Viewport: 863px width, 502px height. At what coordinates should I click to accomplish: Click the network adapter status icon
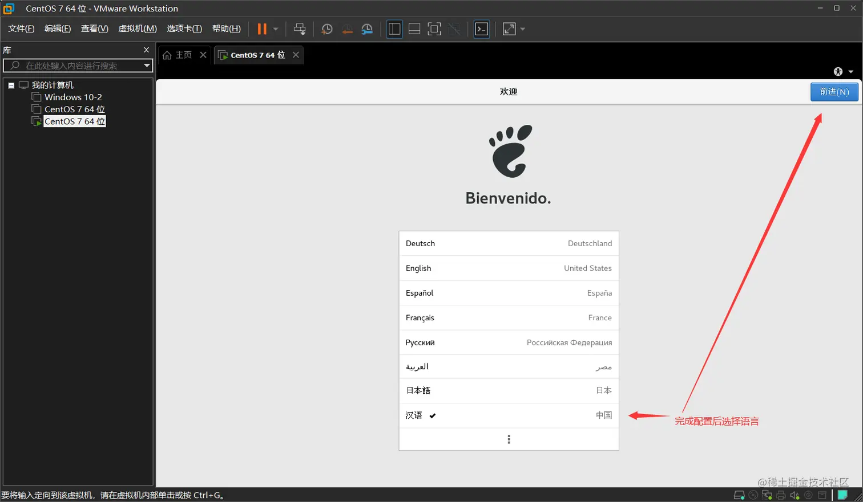767,495
